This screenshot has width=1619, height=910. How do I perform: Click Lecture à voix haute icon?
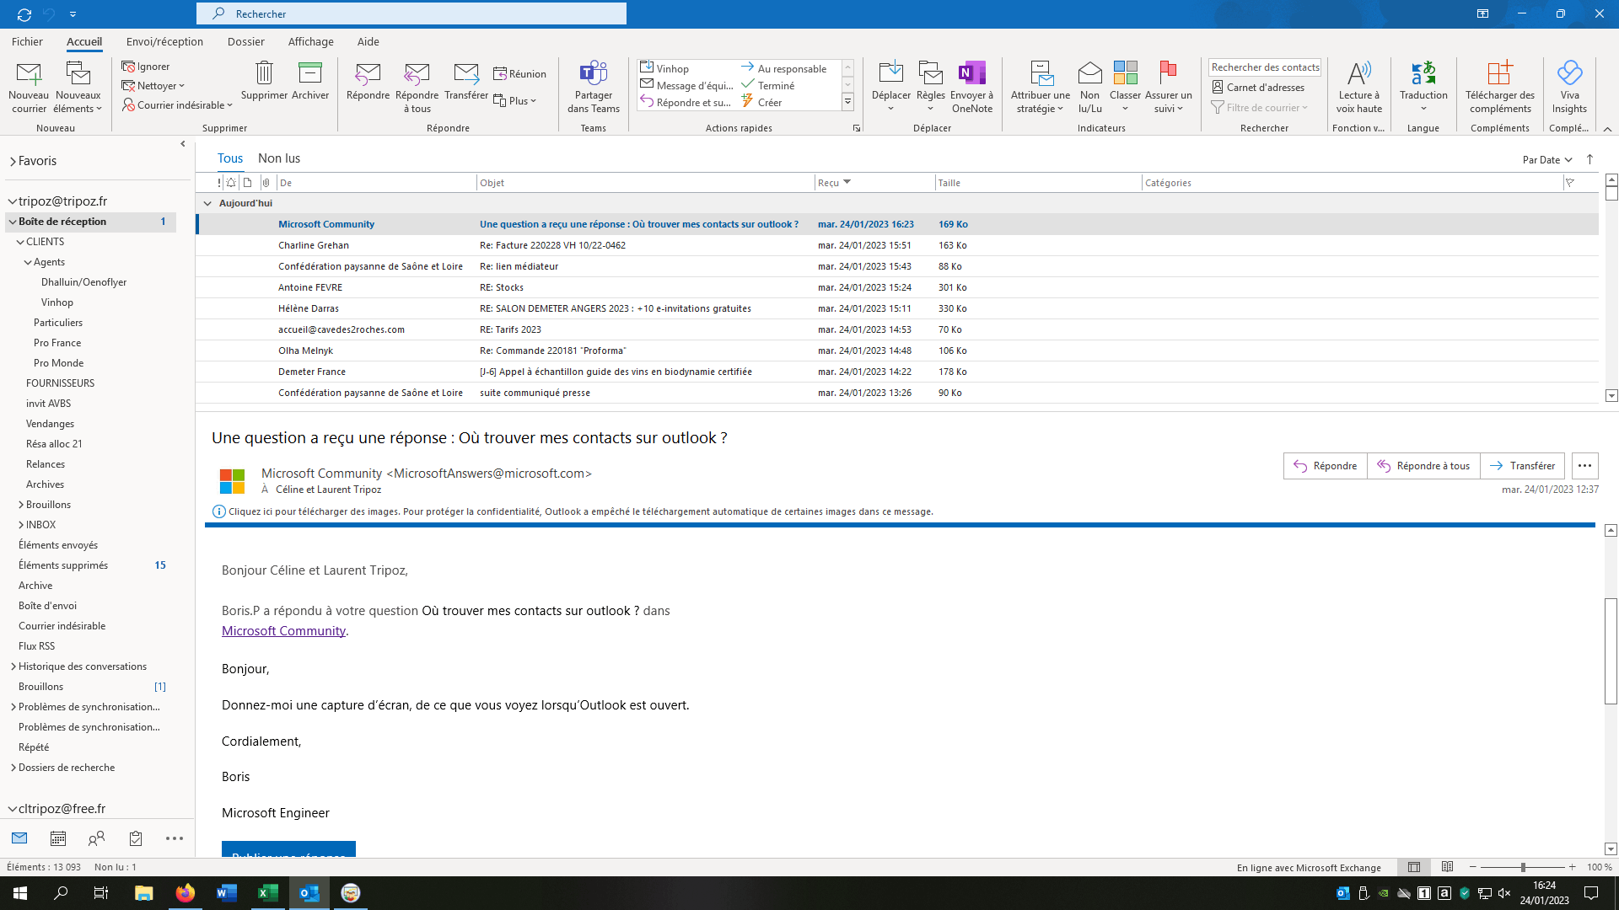[1358, 73]
